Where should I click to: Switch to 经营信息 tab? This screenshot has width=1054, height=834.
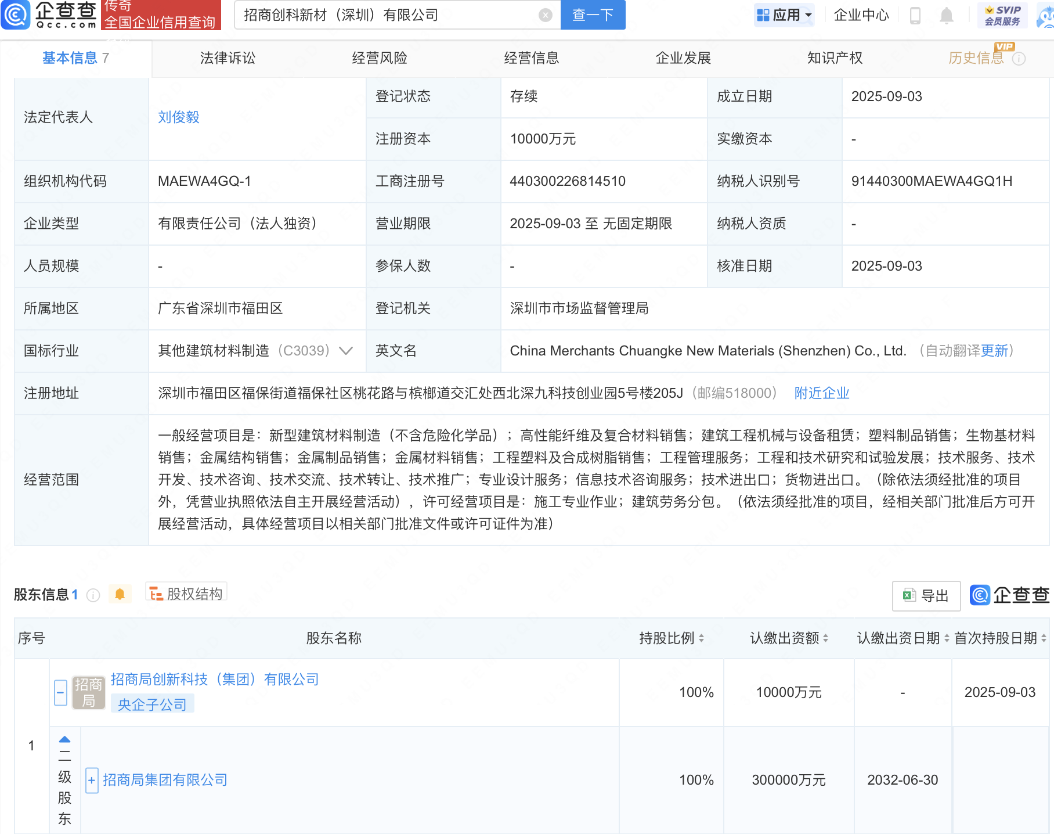point(532,58)
